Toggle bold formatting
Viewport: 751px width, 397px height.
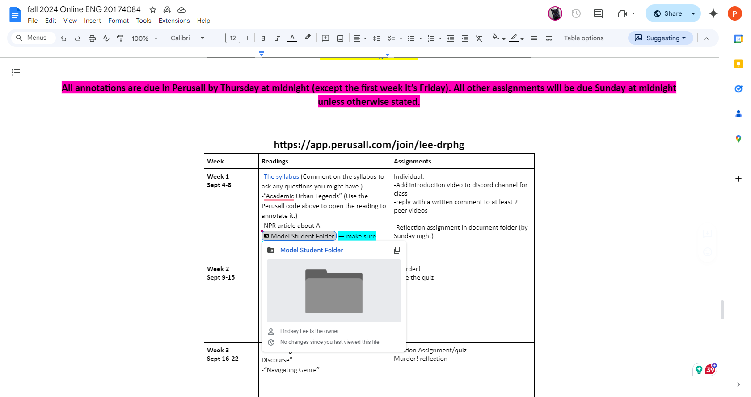(x=263, y=38)
